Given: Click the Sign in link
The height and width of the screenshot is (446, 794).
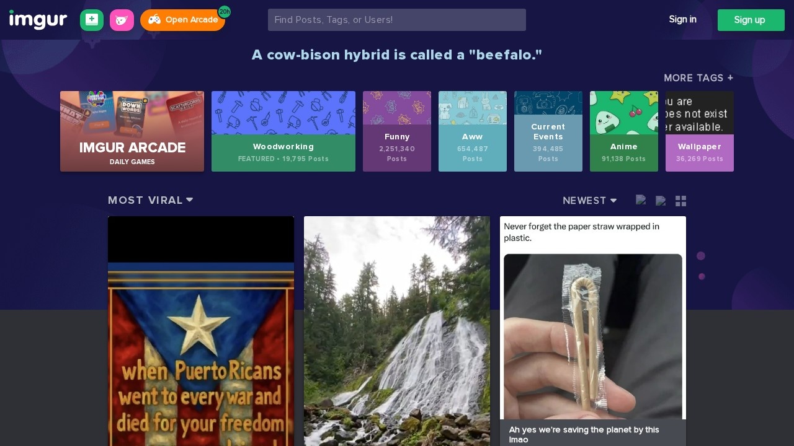Looking at the screenshot, I should click(682, 19).
